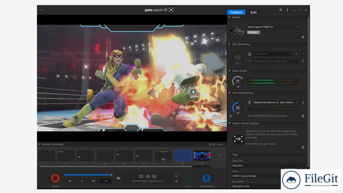Click the HD60 Pro capture card image
343x193 pixels.
click(237, 31)
